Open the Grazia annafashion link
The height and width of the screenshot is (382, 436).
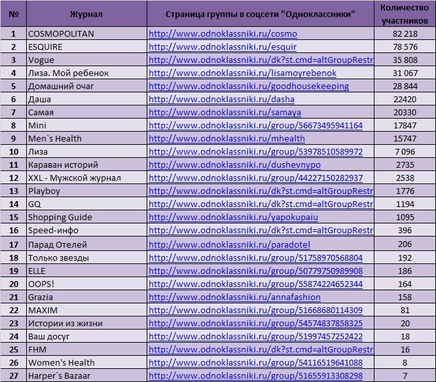234,297
